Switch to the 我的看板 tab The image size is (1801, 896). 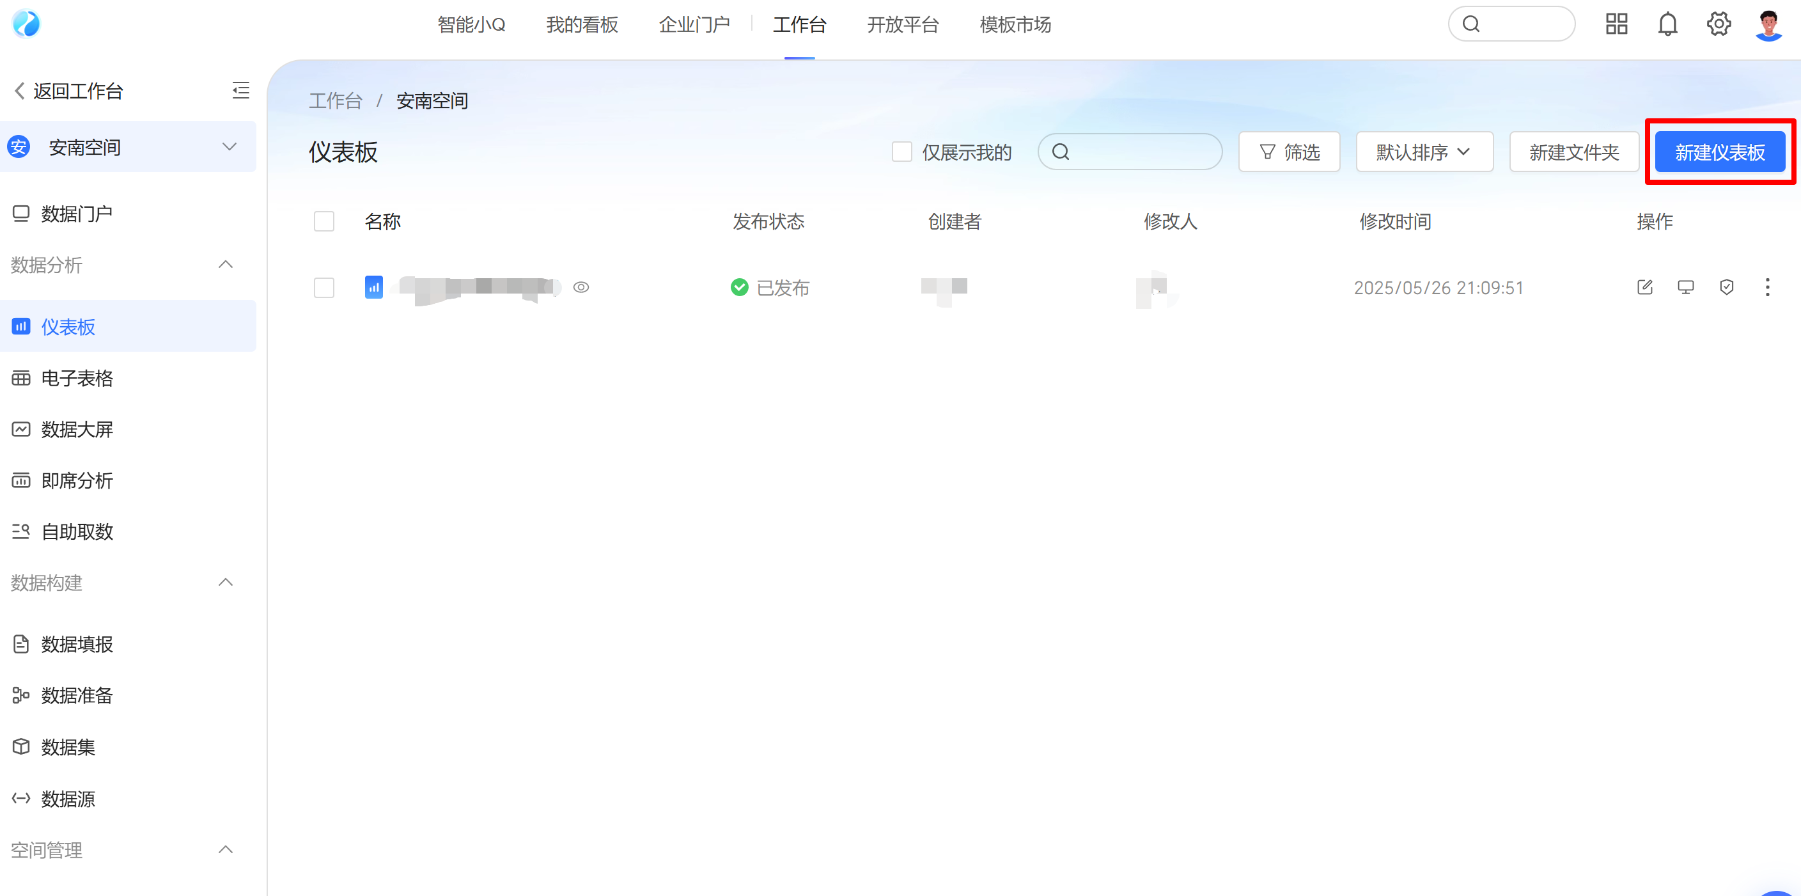[582, 25]
